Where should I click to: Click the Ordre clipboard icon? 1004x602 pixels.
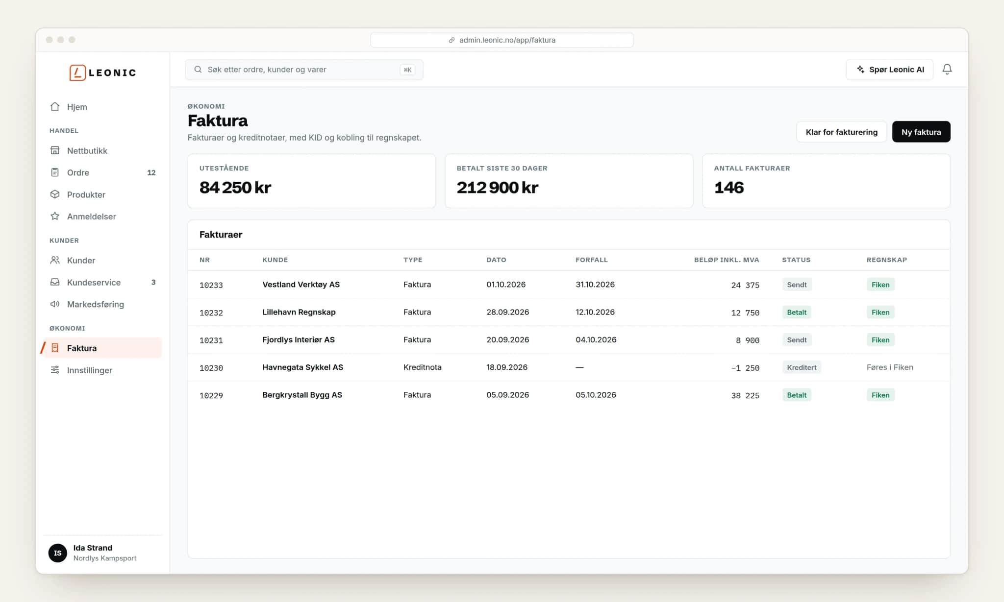tap(55, 172)
